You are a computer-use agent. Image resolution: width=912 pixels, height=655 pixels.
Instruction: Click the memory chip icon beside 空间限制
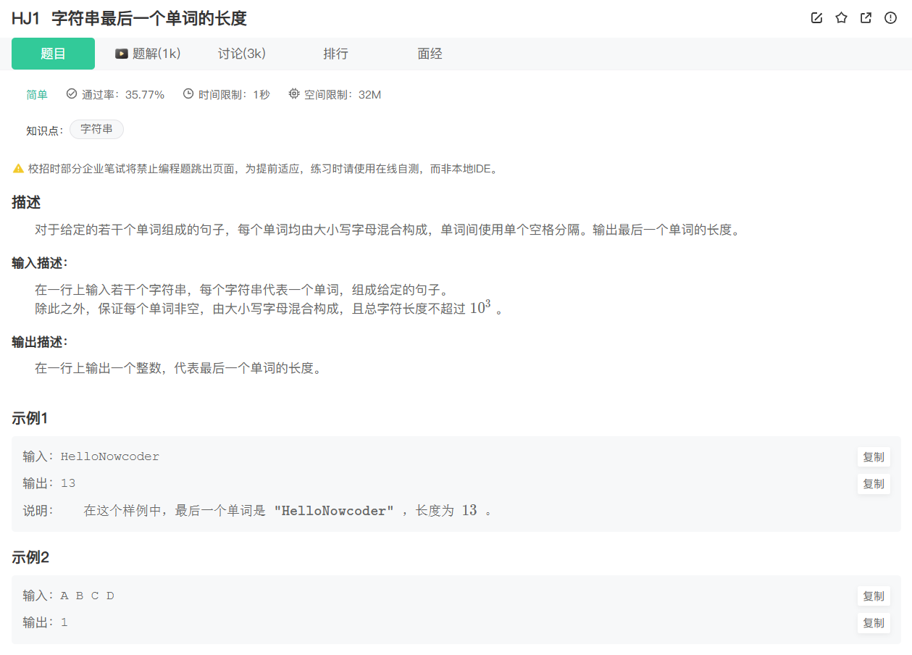tap(293, 93)
